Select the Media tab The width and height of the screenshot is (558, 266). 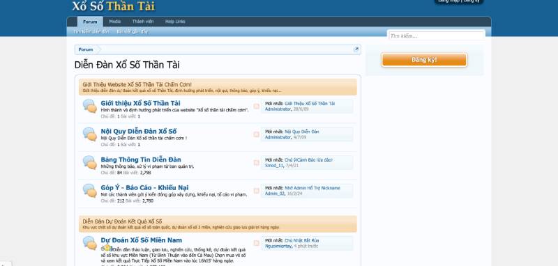[x=115, y=22]
